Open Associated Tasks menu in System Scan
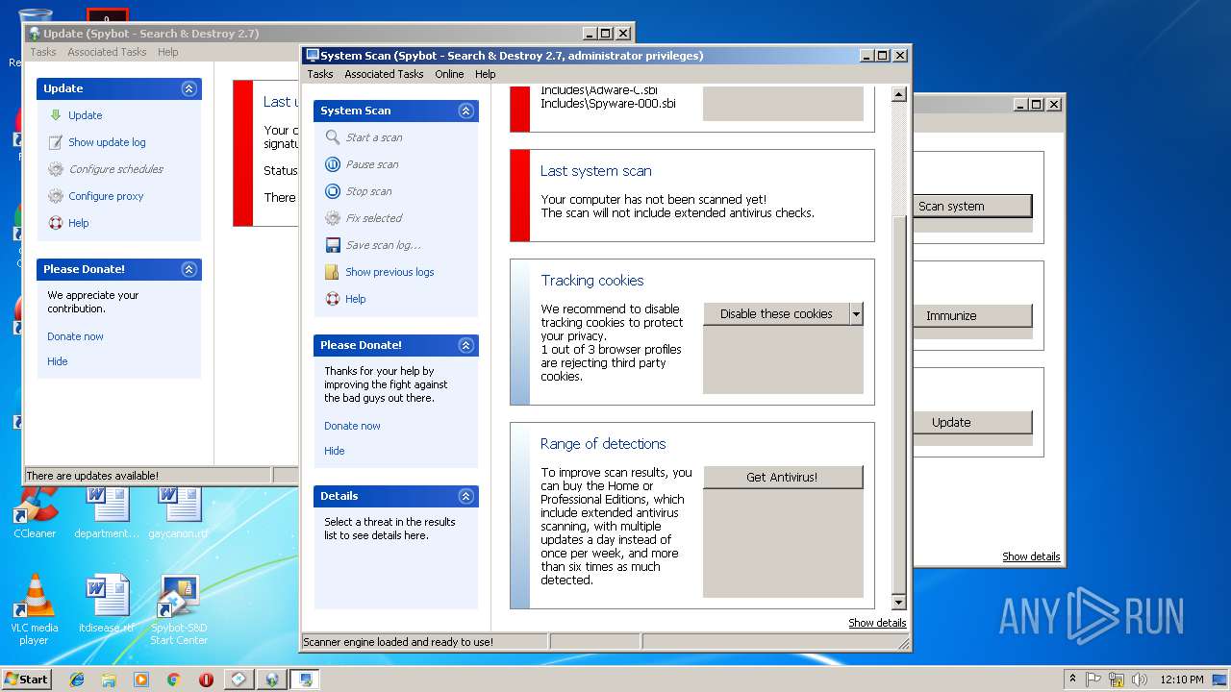Screen dimensions: 1231x692 click(x=384, y=74)
